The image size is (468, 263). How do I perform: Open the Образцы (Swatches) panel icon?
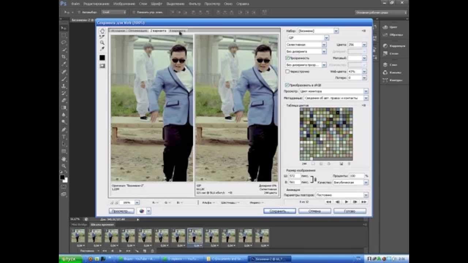[385, 35]
